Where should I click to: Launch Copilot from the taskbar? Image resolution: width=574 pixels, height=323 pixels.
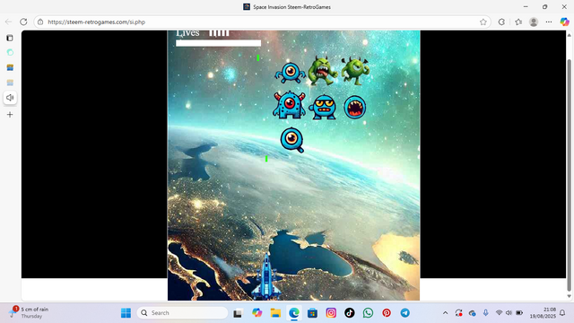257,313
